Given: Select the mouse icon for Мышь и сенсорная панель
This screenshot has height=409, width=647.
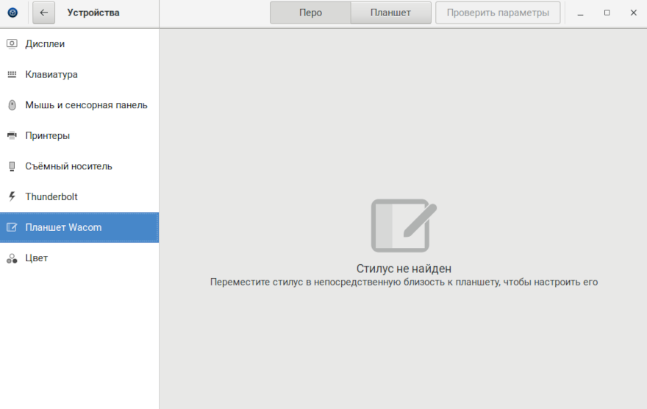Looking at the screenshot, I should pyautogui.click(x=12, y=105).
